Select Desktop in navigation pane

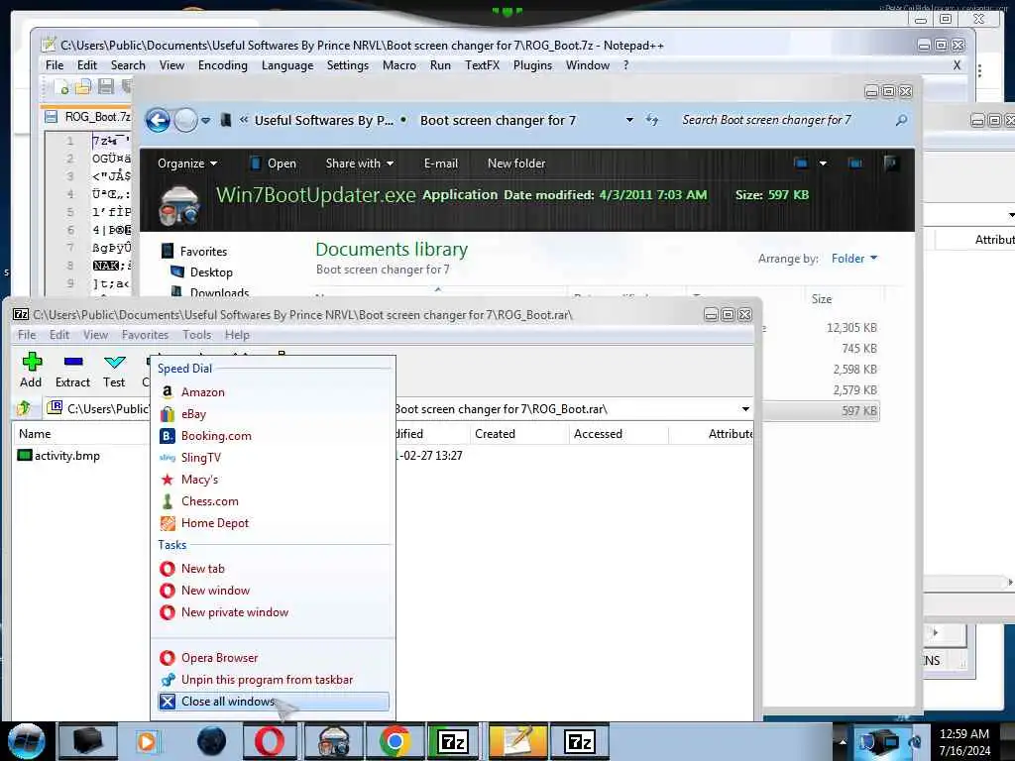pyautogui.click(x=211, y=273)
